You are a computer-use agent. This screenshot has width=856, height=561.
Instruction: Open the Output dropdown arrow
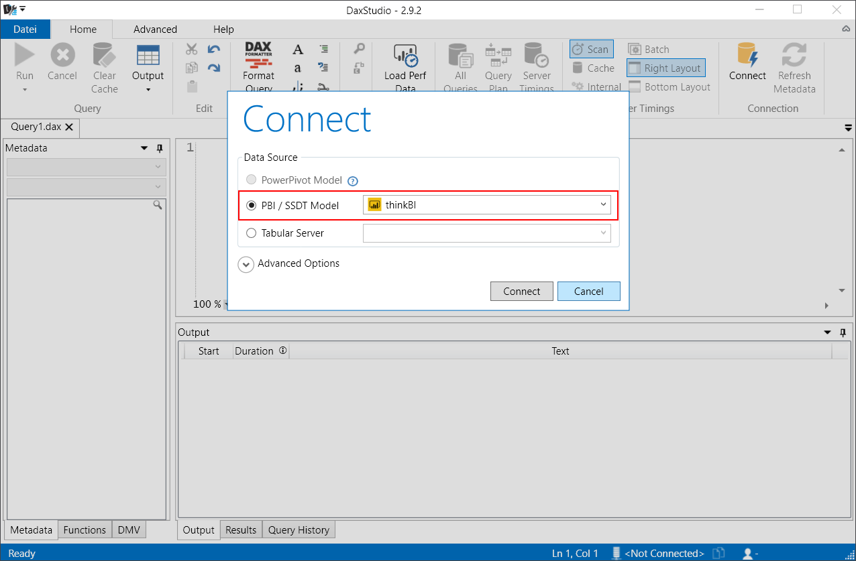pos(148,90)
